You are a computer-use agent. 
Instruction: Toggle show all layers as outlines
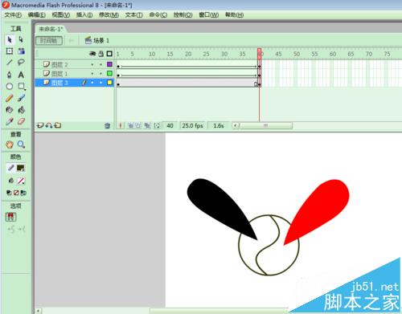click(109, 54)
